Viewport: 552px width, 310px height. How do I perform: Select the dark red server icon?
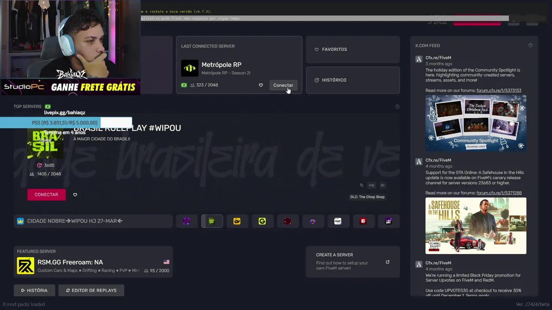(288, 221)
